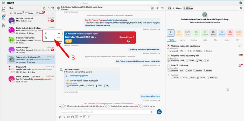Switch to the Links tab
The width and height of the screenshot is (244, 121).
point(227,40)
